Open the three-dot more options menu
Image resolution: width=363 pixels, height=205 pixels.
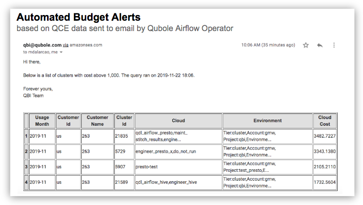334,45
